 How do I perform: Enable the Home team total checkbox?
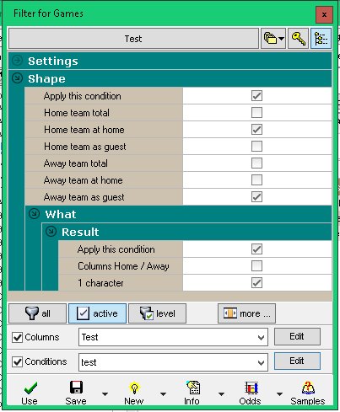(x=256, y=113)
